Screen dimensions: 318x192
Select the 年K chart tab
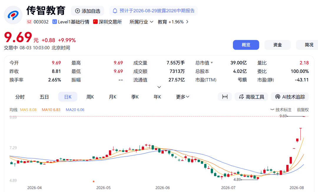point(157,97)
